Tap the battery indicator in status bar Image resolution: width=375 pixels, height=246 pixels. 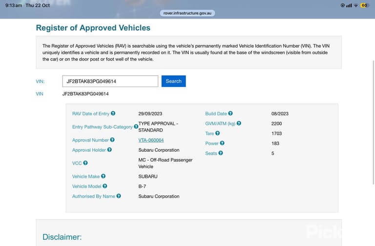pos(364,5)
